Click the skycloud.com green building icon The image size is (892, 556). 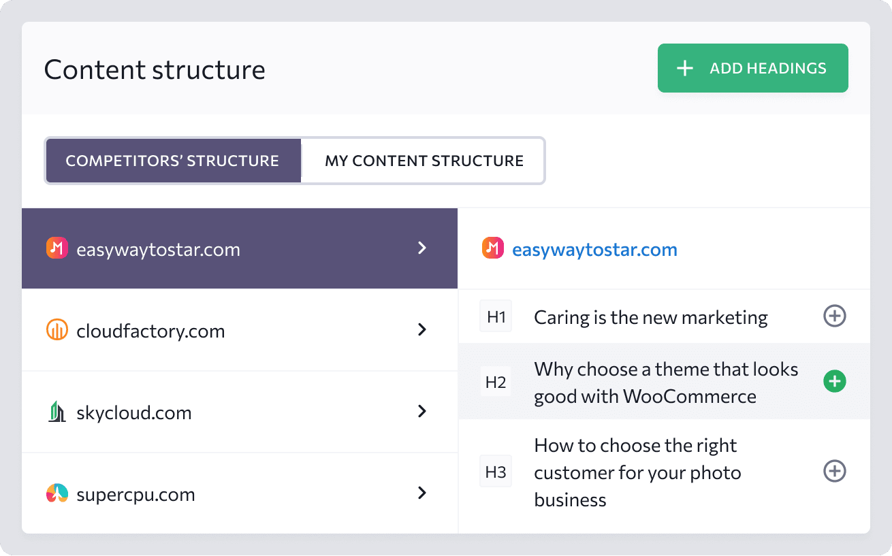[x=57, y=412]
